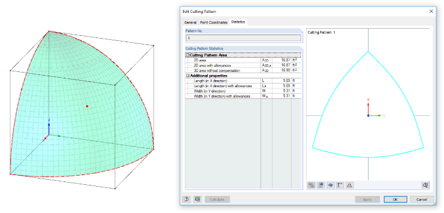Close the Edit Cutting Pattern dialog
The height and width of the screenshot is (213, 444).
point(431,11)
